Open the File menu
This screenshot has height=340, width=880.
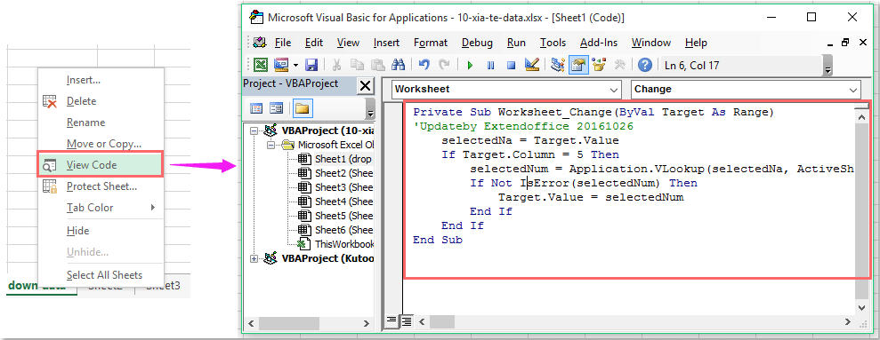tap(283, 43)
